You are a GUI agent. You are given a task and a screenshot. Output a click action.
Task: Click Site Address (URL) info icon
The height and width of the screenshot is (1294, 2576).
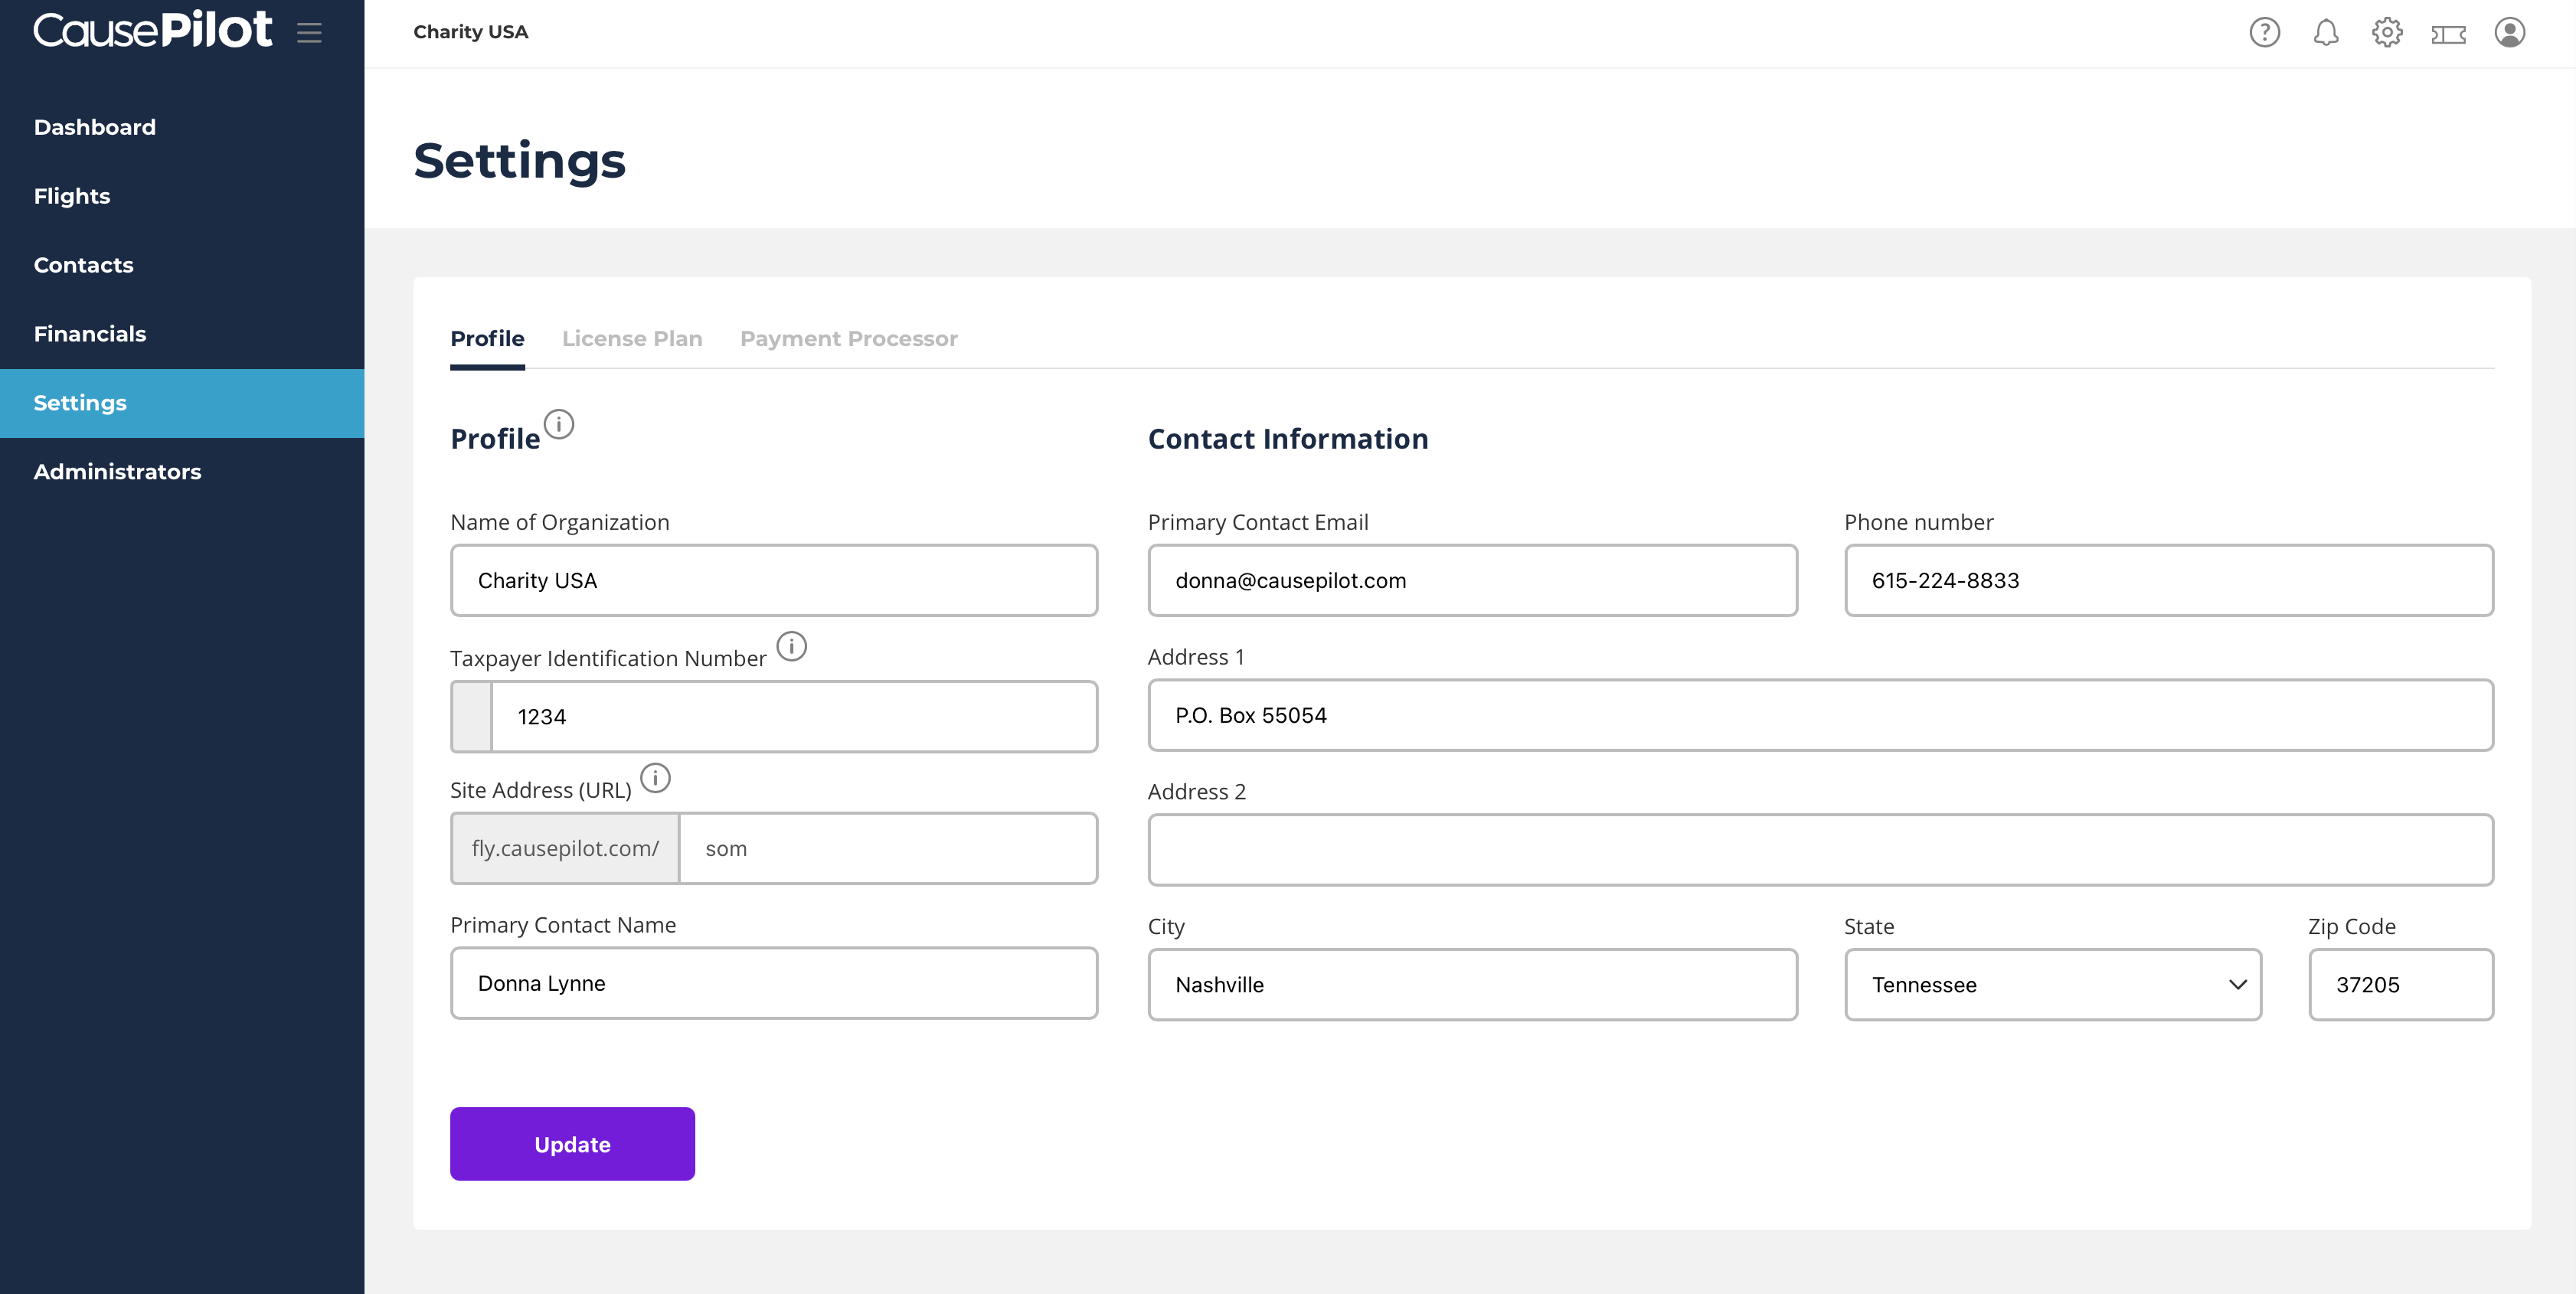tap(655, 778)
